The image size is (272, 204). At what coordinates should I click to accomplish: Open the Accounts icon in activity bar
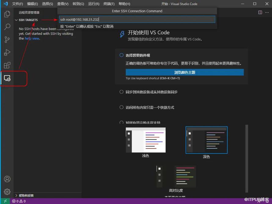[x=7, y=179]
